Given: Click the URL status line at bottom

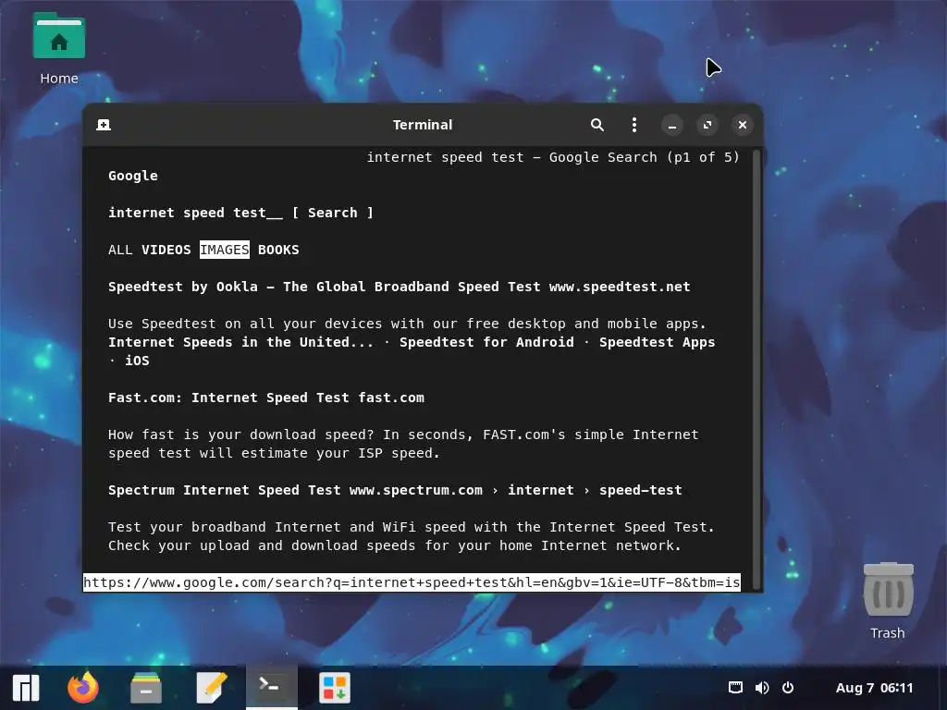Looking at the screenshot, I should pyautogui.click(x=412, y=582).
